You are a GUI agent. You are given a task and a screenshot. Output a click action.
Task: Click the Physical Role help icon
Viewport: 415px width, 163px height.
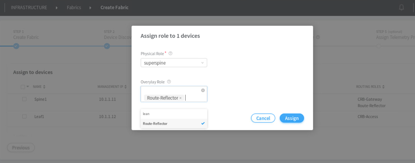(170, 53)
